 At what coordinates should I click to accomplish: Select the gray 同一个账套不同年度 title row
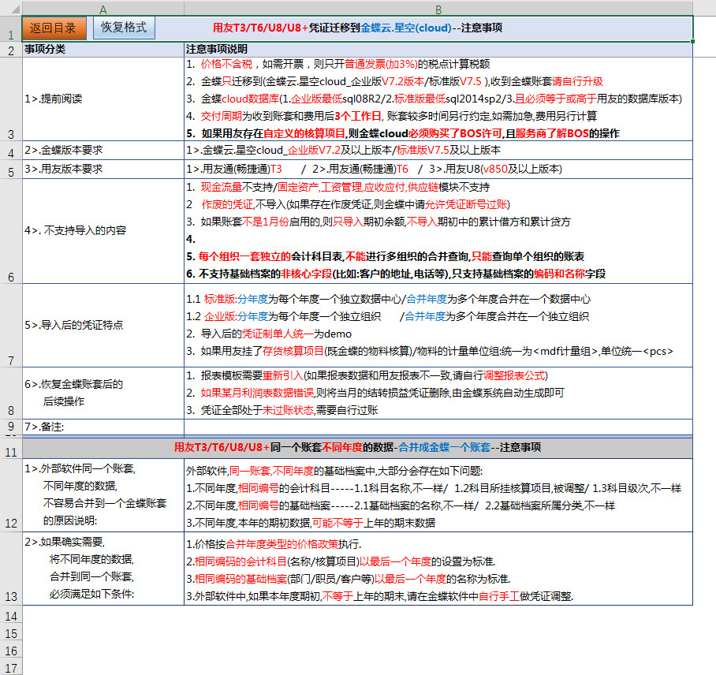pyautogui.click(x=357, y=447)
